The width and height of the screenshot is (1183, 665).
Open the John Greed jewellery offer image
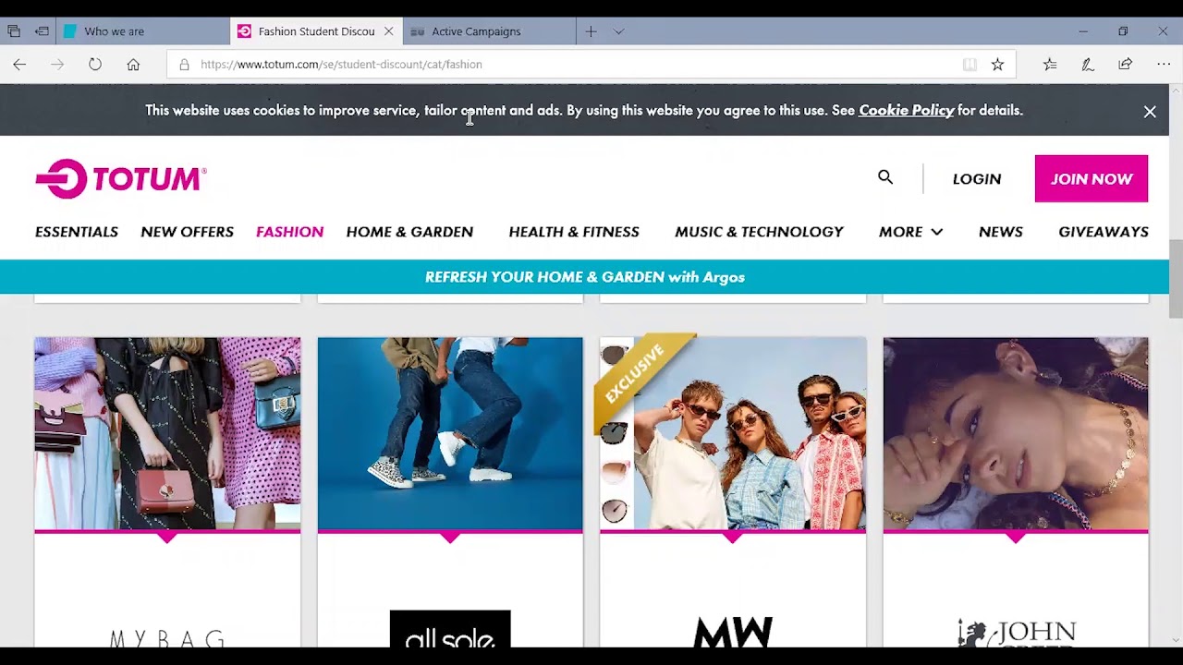1016,434
